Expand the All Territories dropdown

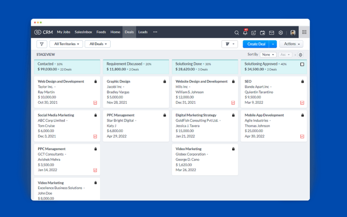[x=66, y=44]
